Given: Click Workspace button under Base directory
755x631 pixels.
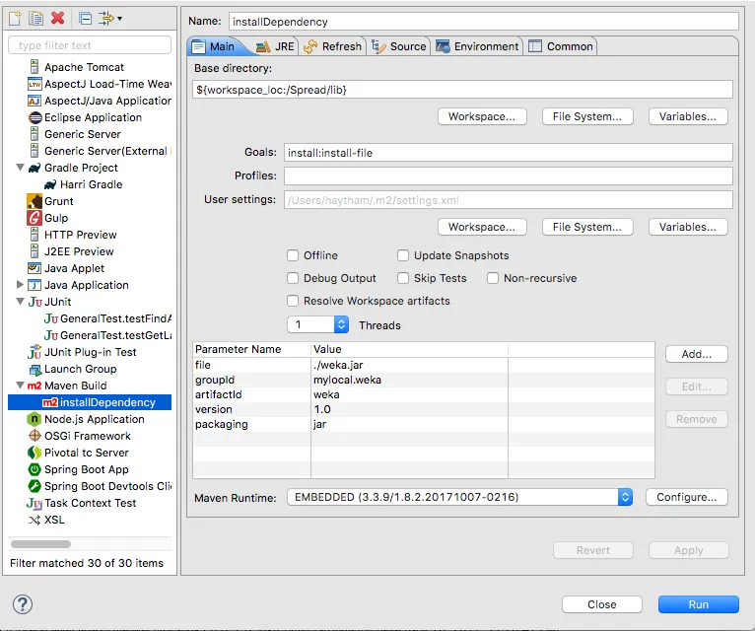Looking at the screenshot, I should point(482,116).
